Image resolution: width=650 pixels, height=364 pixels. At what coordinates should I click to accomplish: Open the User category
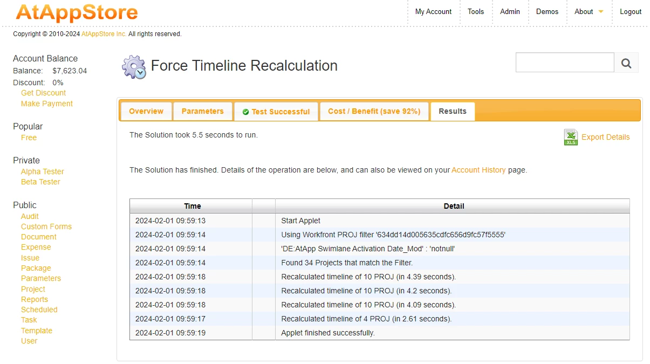pyautogui.click(x=29, y=341)
